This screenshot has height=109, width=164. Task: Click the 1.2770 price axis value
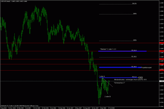coord(162,20)
